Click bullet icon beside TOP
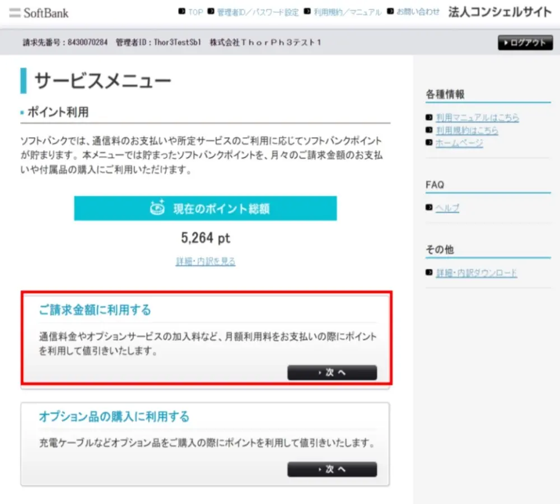Image resolution: width=560 pixels, height=504 pixels. (x=182, y=11)
